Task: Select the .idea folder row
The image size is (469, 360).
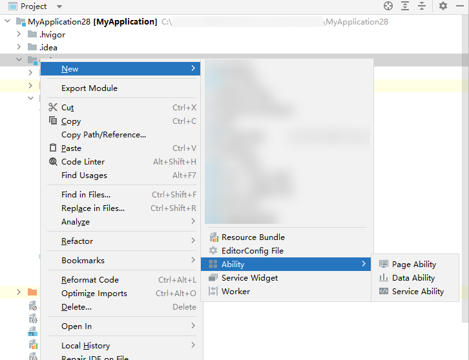Action: pos(234,47)
